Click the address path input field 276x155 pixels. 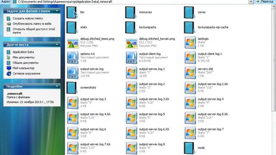click(130, 2)
